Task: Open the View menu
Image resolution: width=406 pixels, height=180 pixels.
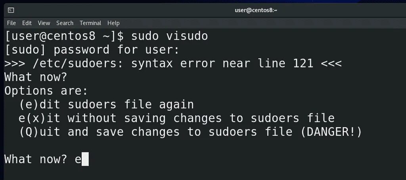Action: 44,23
